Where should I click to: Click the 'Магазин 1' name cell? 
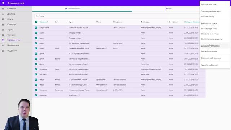point(43,74)
